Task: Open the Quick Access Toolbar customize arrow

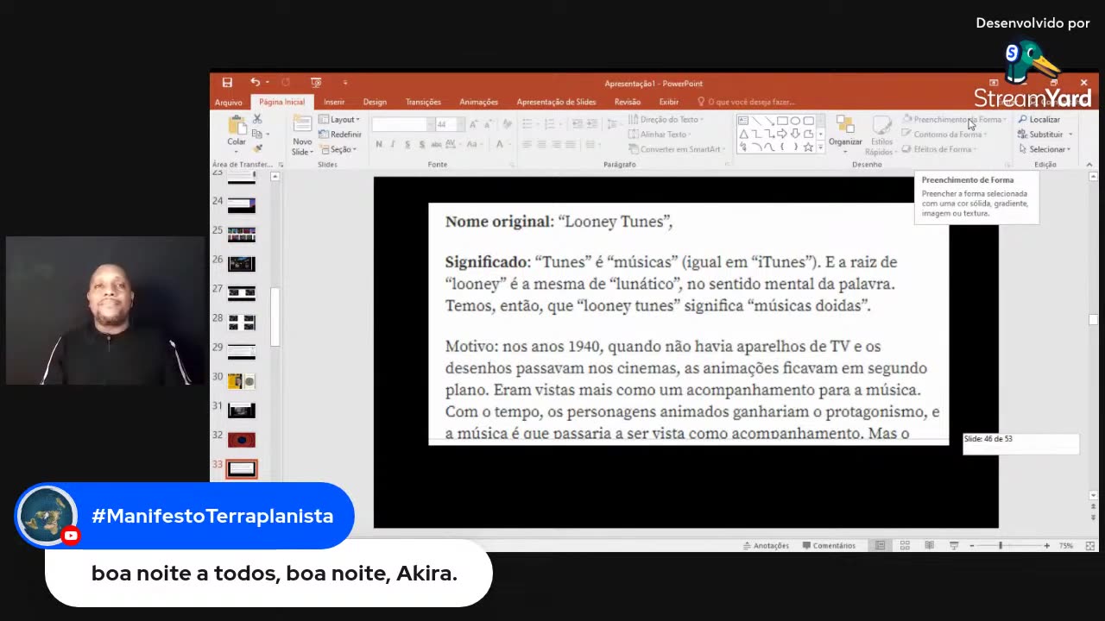Action: coord(344,83)
